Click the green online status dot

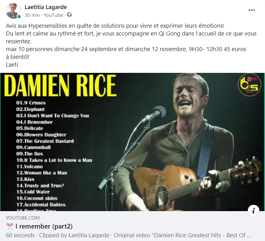click(x=19, y=17)
